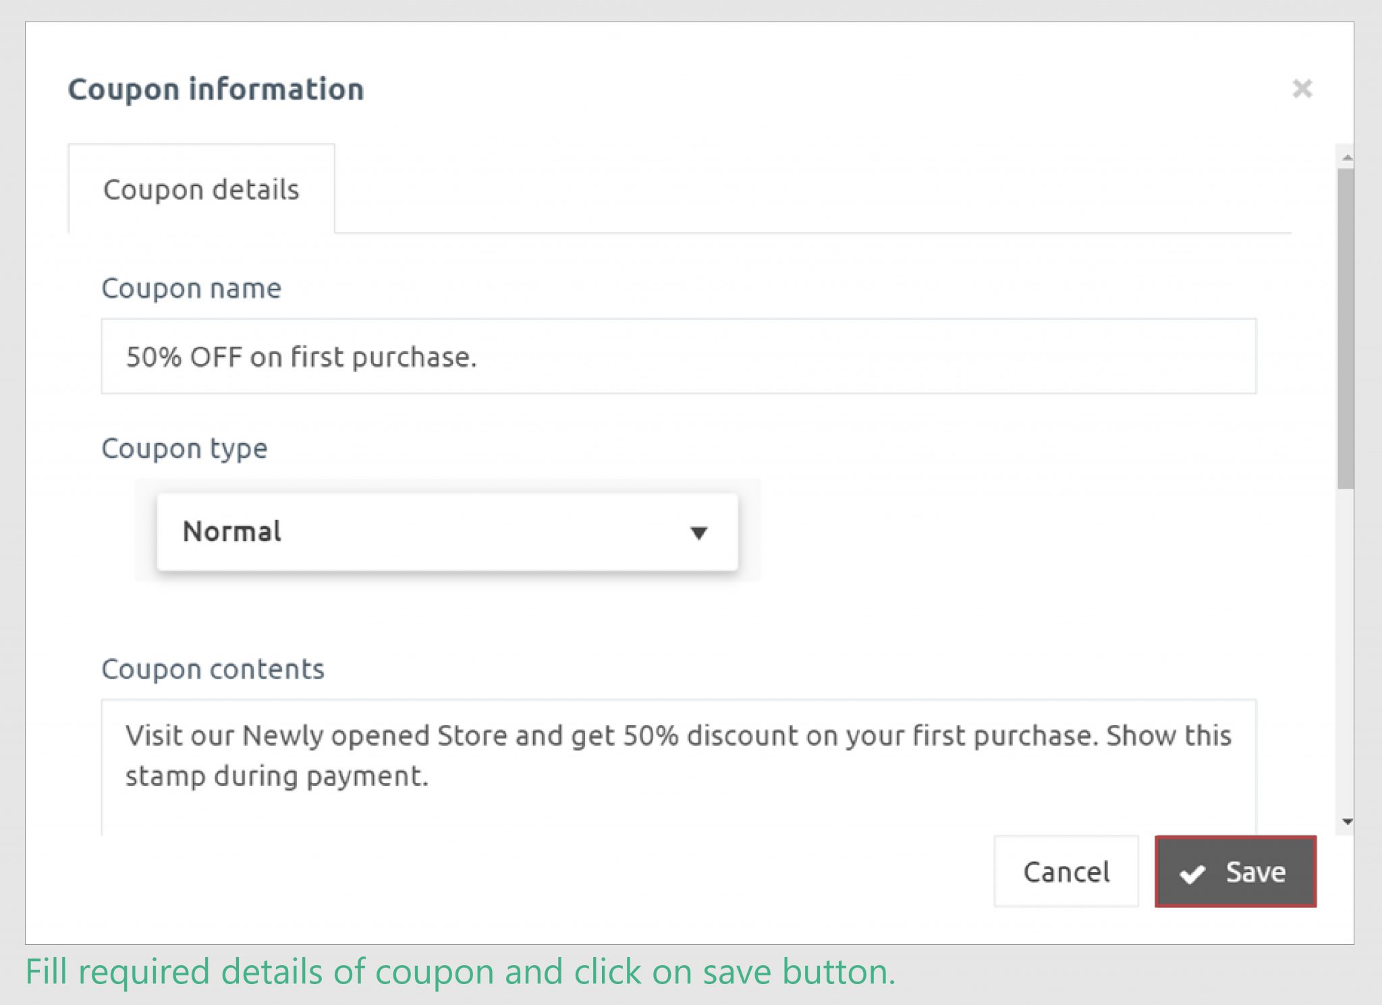Save the coupon information
Screen dimensions: 1382x1005
click(x=1235, y=872)
